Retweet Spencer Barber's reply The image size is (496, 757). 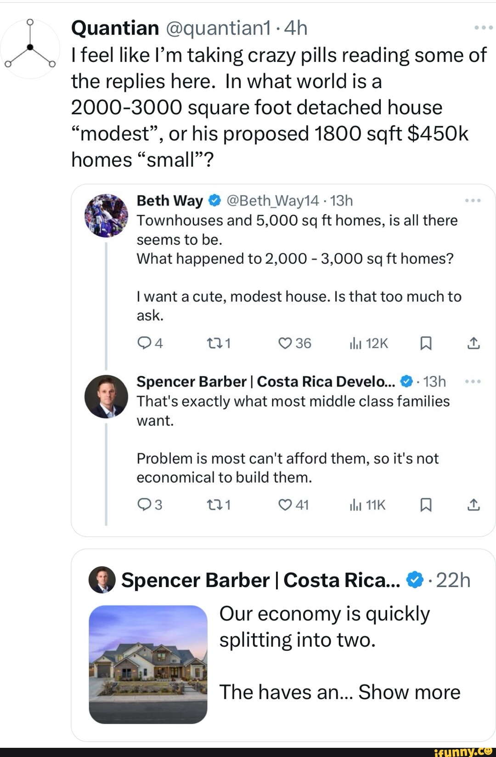tap(213, 505)
